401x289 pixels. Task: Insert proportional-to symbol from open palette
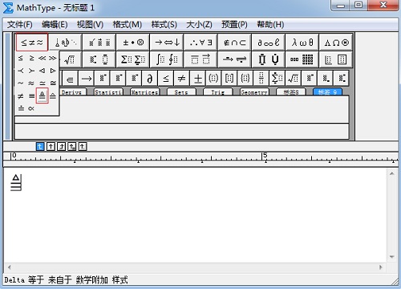click(x=31, y=108)
